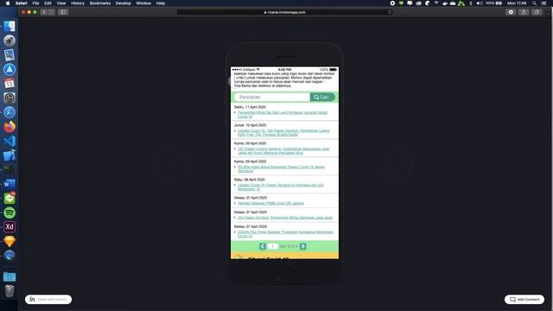Open Terminal icon in dock
553x311 pixels.
click(x=10, y=169)
